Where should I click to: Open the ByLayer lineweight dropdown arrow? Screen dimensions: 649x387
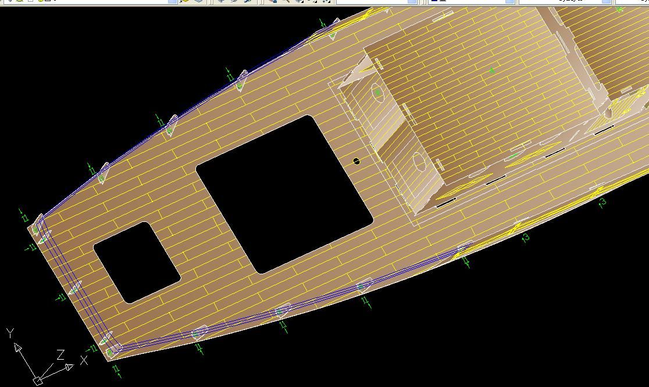point(608,2)
